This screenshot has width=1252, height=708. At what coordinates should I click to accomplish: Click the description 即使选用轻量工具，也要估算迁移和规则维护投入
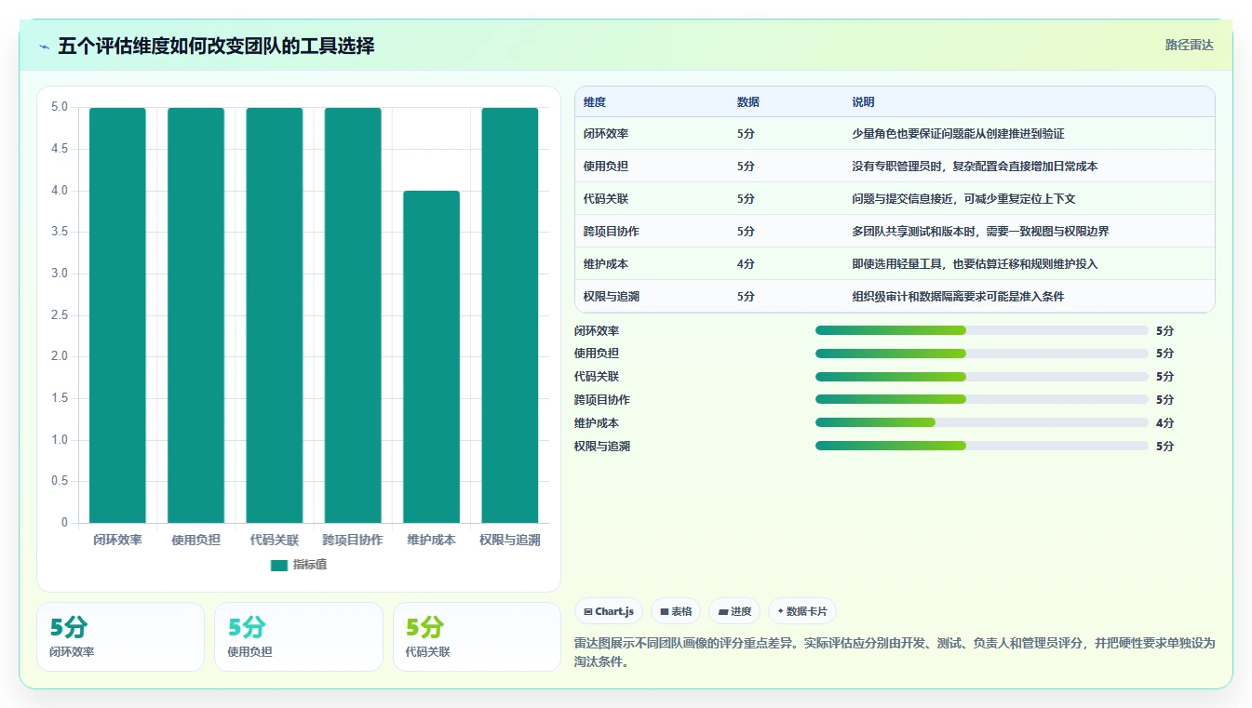[975, 264]
